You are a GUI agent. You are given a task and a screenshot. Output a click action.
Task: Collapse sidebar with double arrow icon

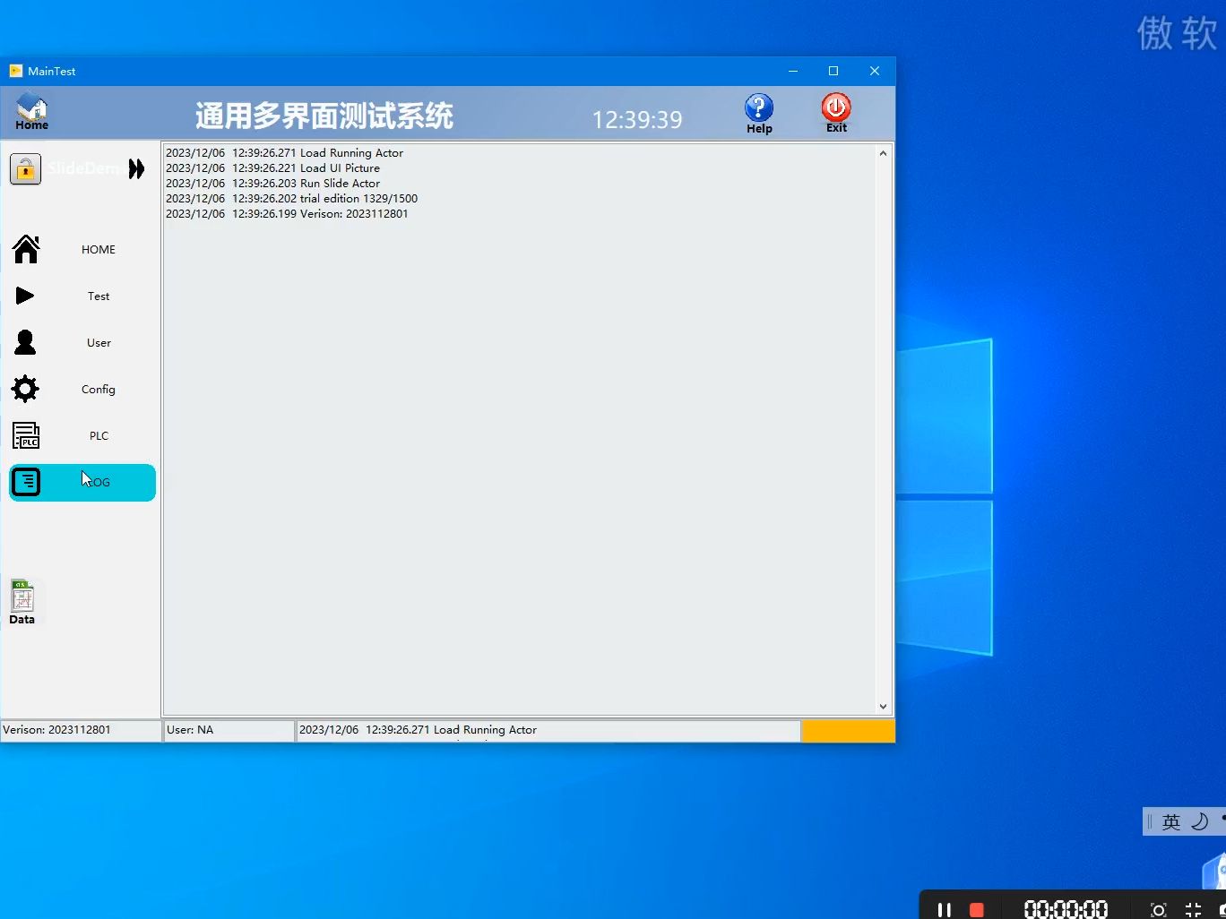136,168
